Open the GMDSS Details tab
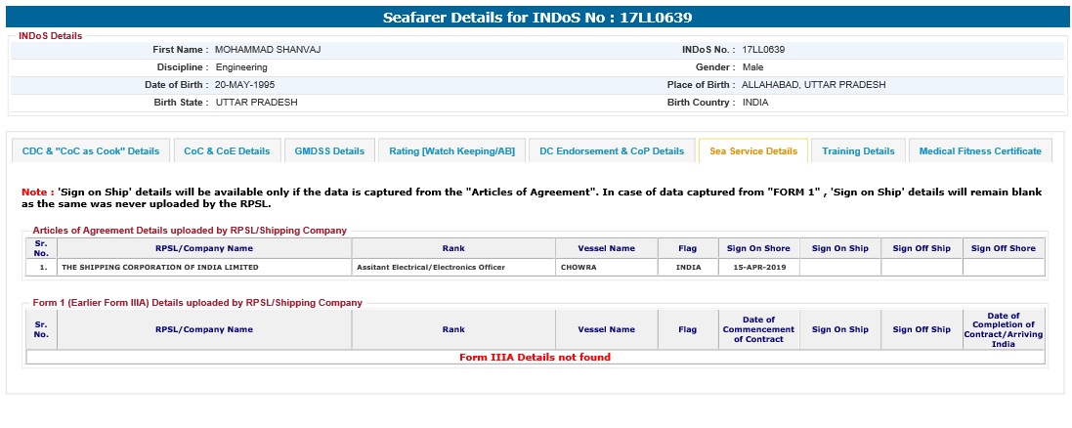 [x=329, y=151]
